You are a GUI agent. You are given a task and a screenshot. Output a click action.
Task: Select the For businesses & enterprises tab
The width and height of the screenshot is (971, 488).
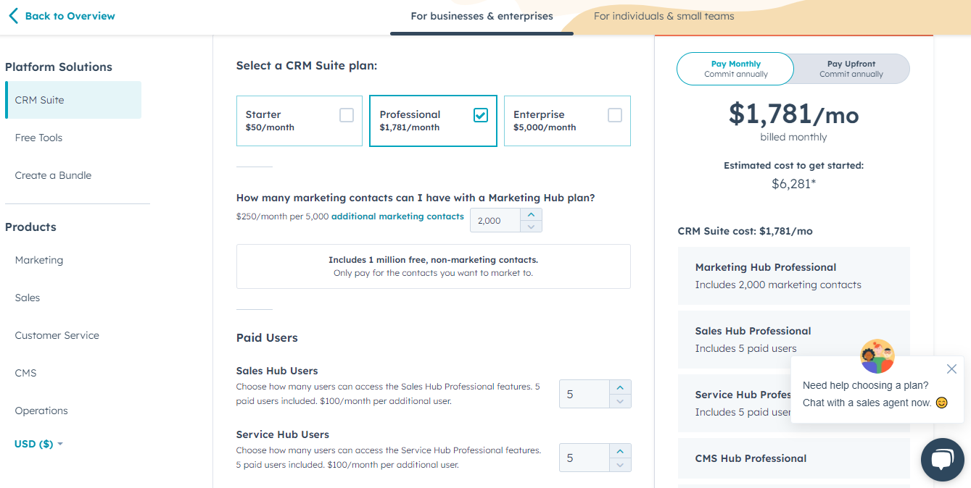coord(482,16)
